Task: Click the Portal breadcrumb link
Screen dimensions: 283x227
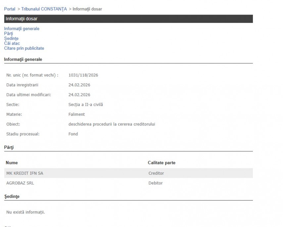Action: tap(10, 9)
